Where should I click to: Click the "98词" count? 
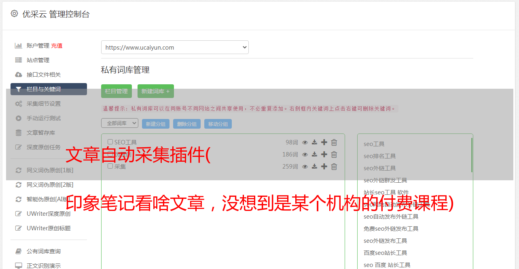292,142
